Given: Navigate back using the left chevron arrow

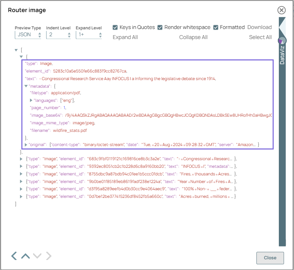Looking at the screenshot, I should click(x=13, y=255).
